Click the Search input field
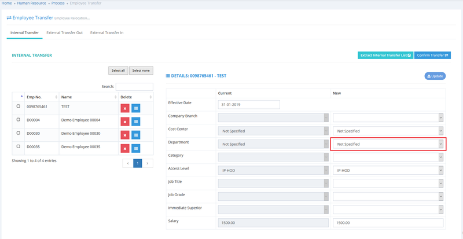This screenshot has height=239, width=463. pyautogui.click(x=134, y=87)
